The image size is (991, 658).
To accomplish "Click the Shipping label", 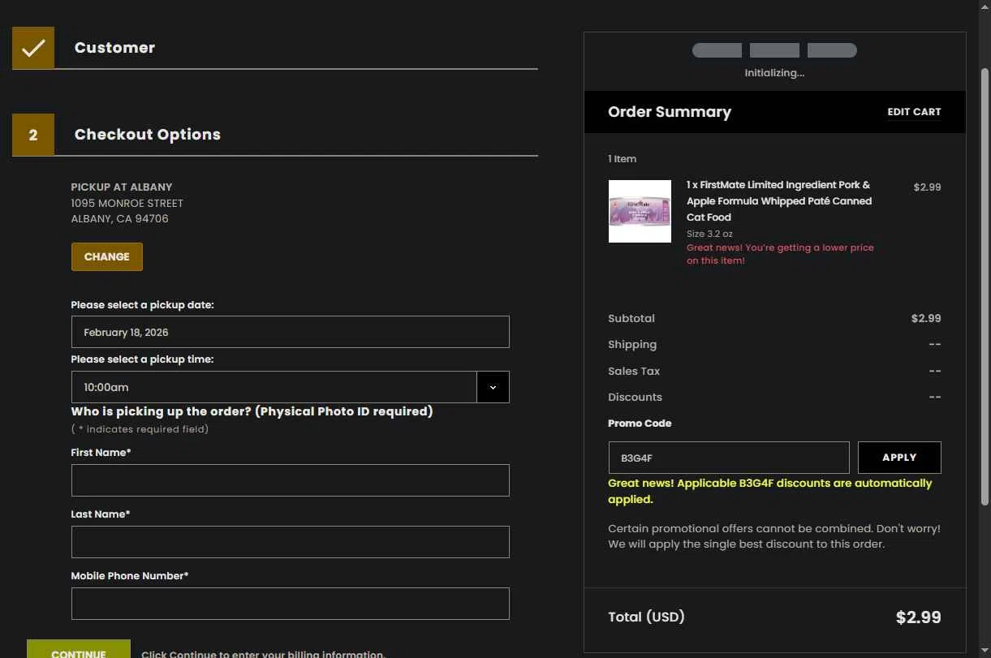I will click(632, 345).
